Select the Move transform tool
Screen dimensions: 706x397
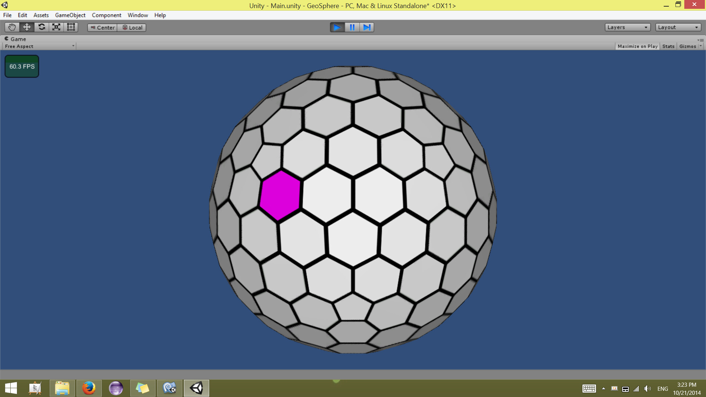tap(26, 27)
